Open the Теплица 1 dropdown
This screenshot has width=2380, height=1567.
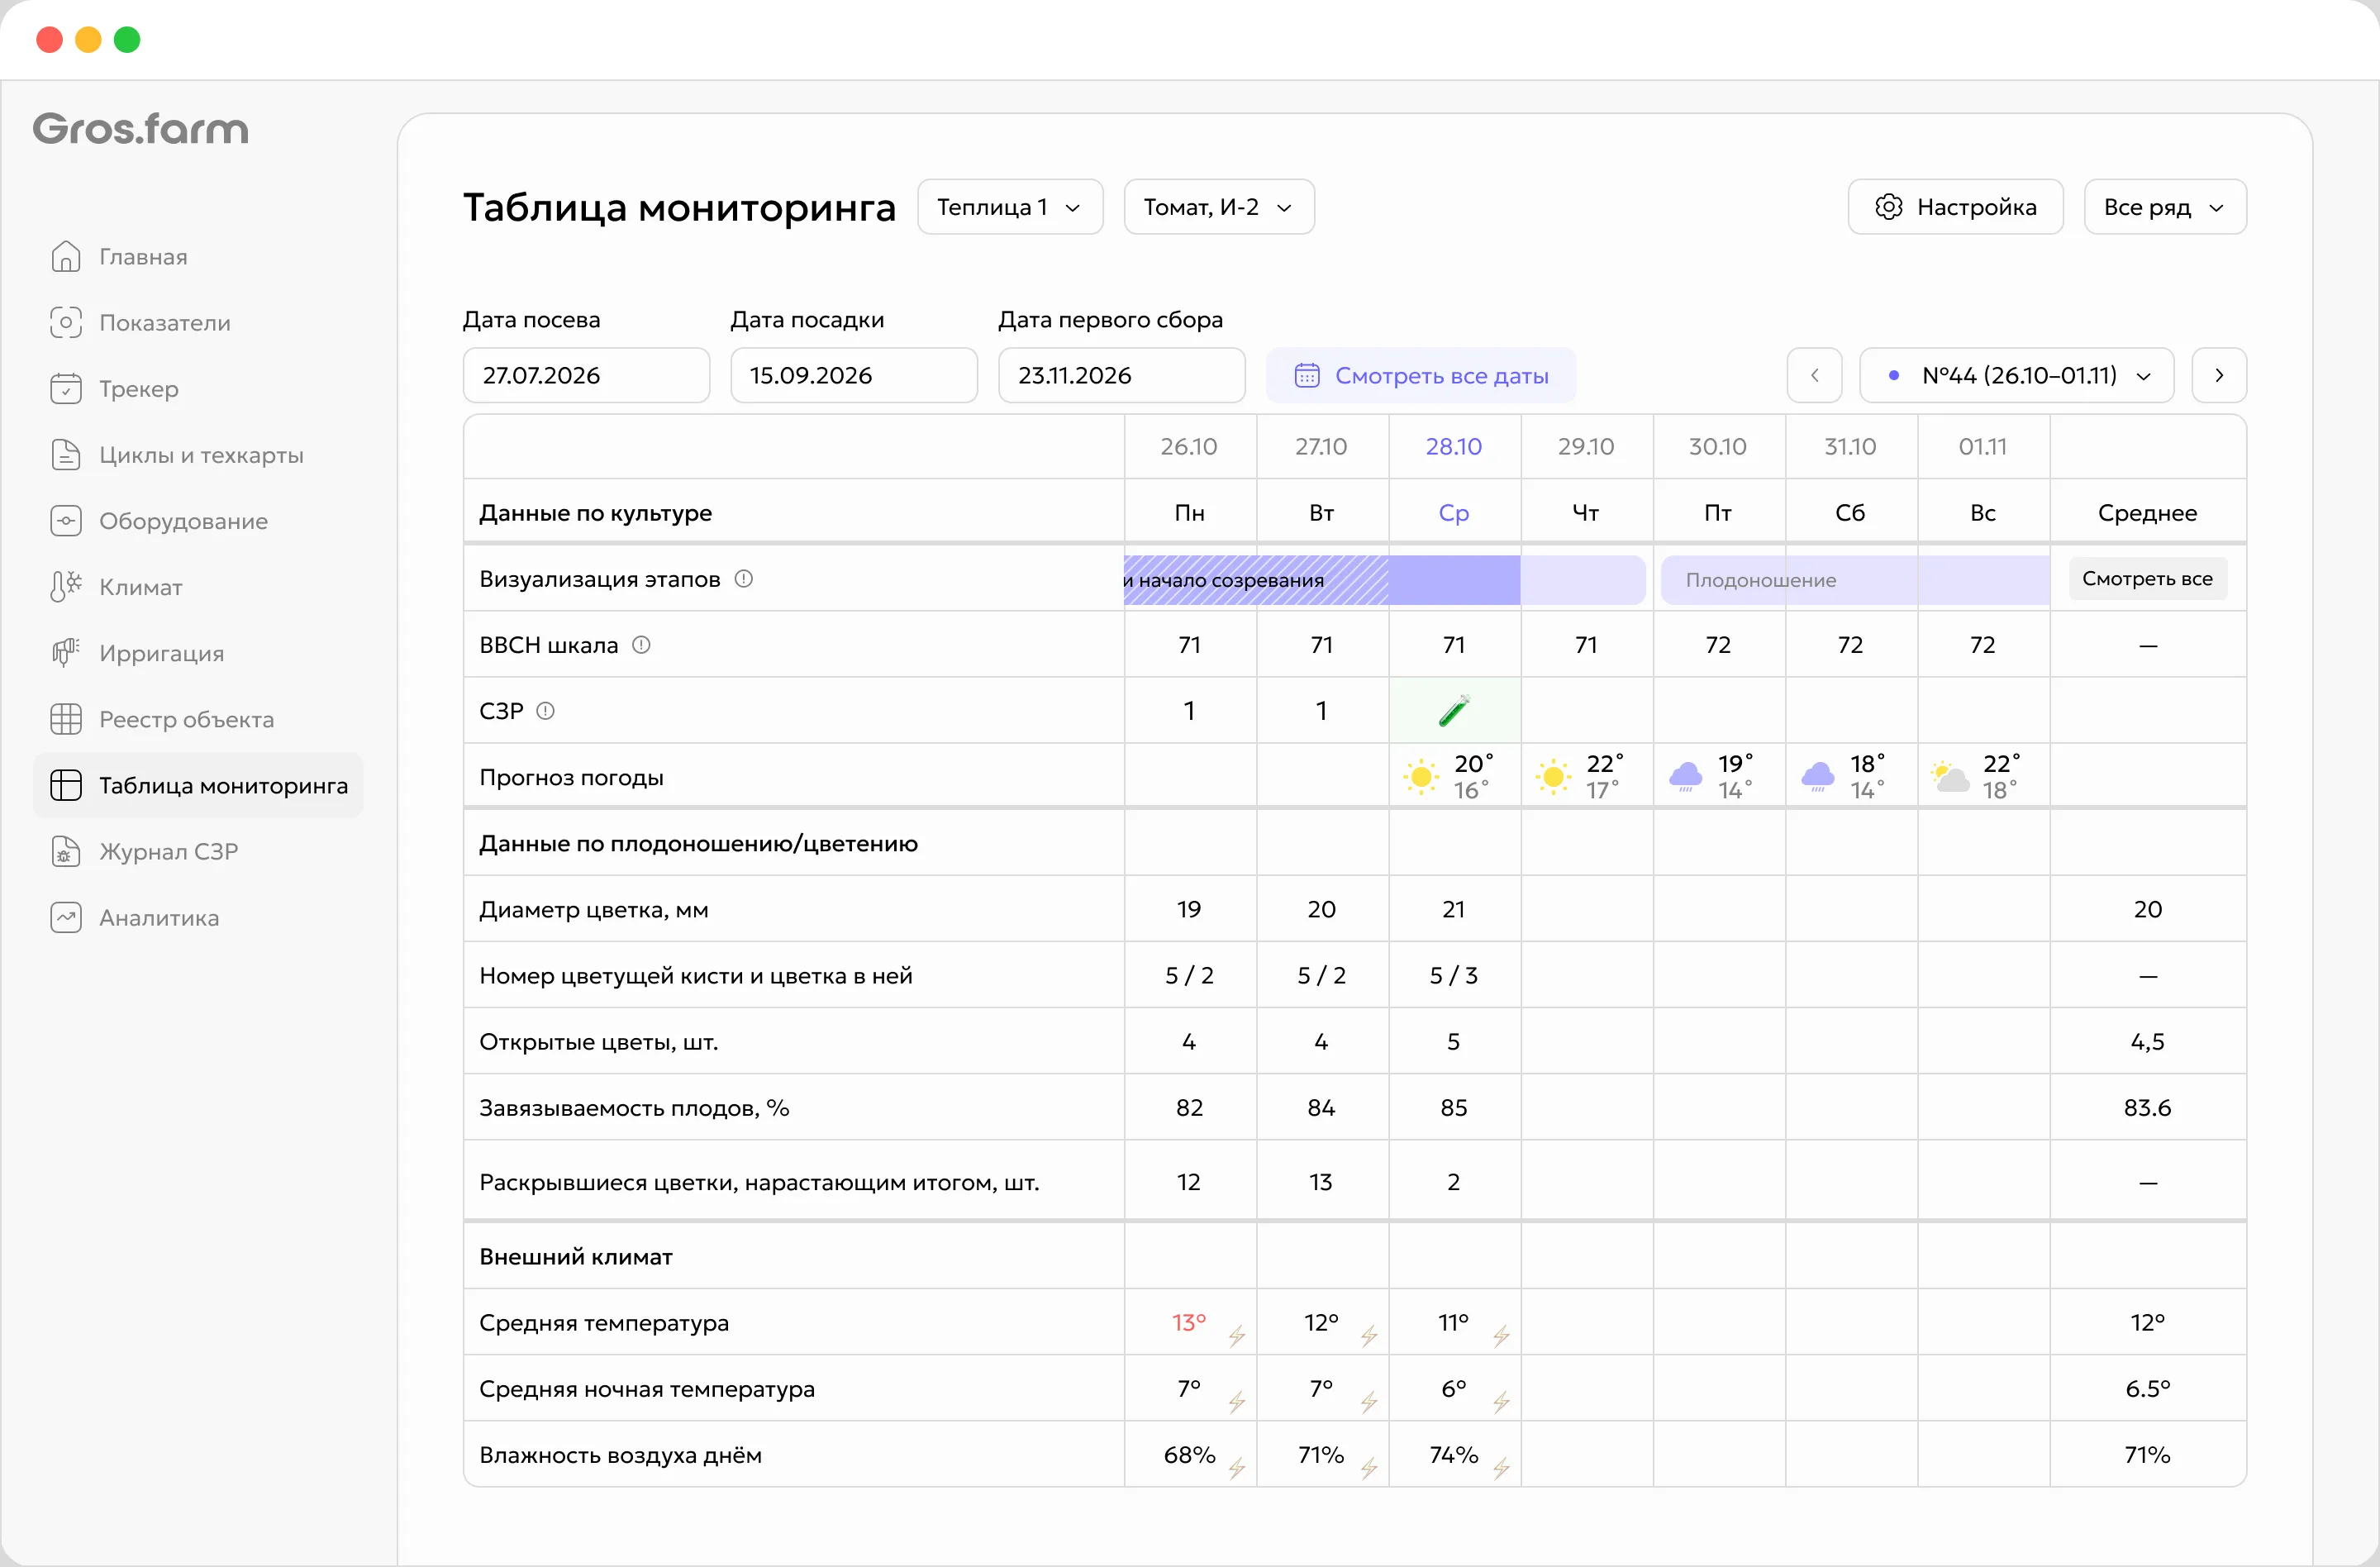click(x=1010, y=207)
